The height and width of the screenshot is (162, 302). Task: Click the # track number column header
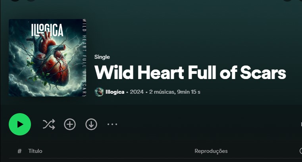(x=19, y=151)
